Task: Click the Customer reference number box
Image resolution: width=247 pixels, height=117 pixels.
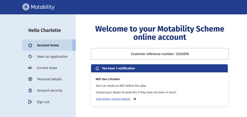Action: click(x=160, y=54)
